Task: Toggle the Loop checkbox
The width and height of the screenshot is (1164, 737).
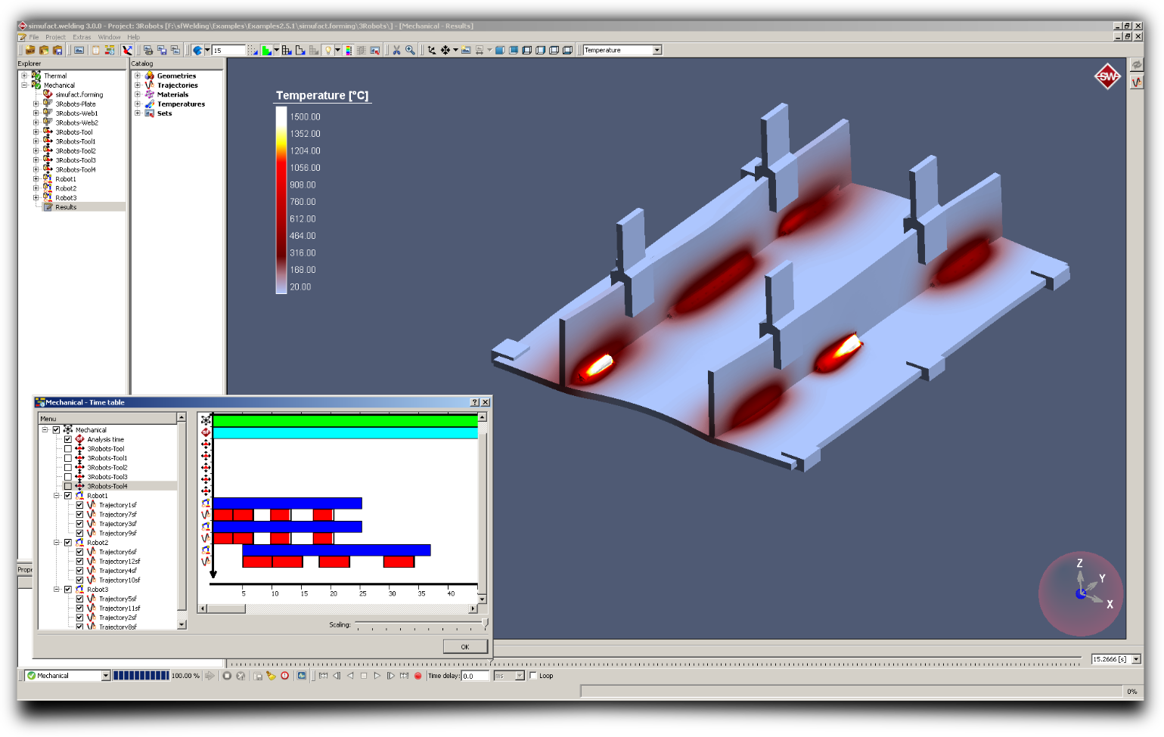Action: point(533,676)
